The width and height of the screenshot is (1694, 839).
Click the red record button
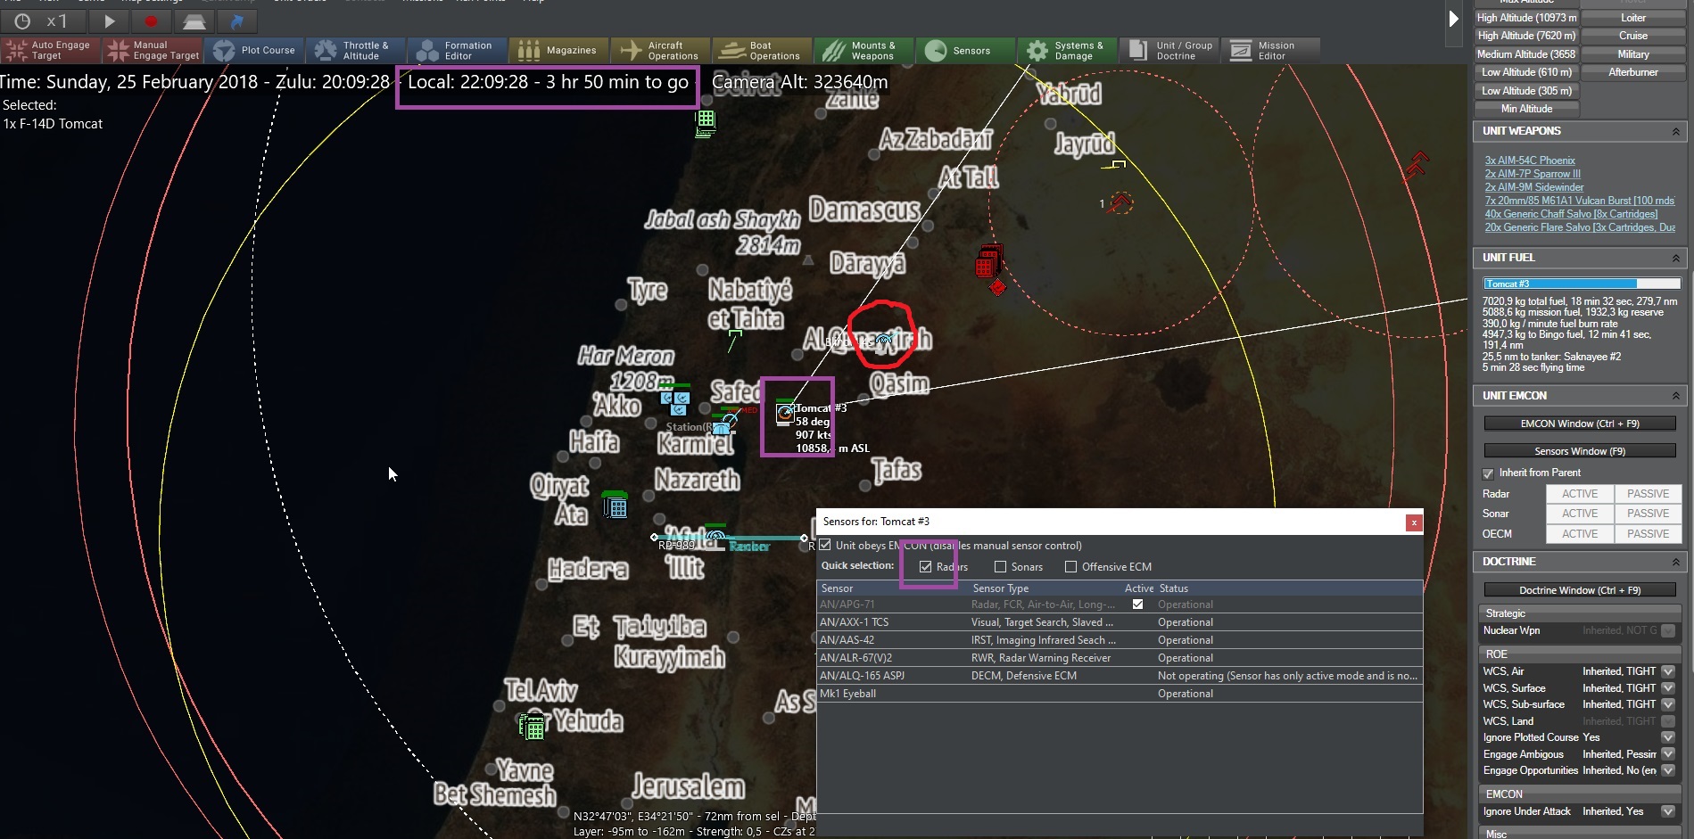click(x=151, y=21)
